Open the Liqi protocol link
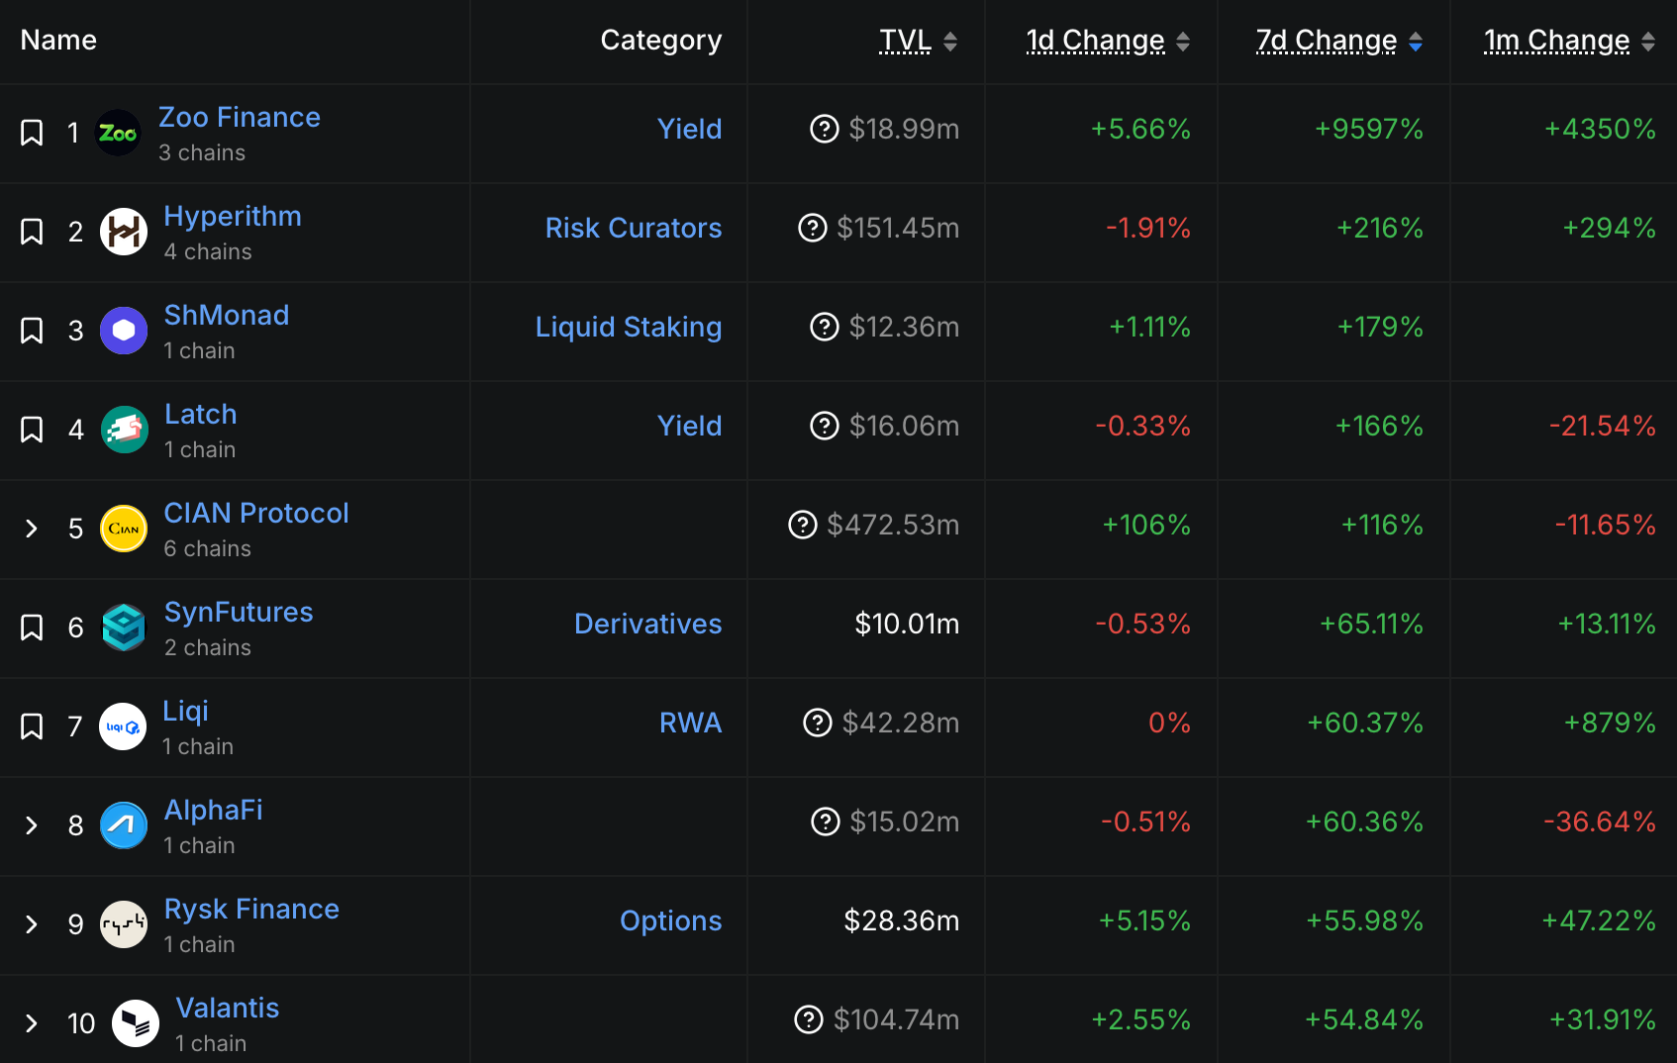 (x=186, y=711)
